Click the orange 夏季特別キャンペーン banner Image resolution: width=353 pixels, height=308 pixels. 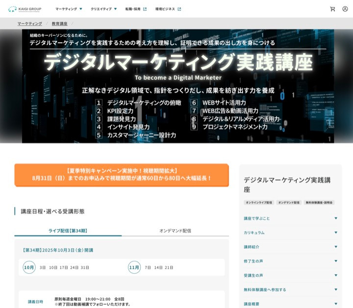coord(122,175)
